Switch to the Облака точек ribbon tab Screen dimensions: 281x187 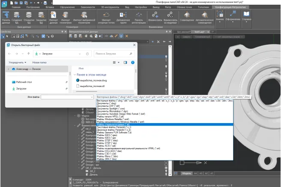pyautogui.click(x=185, y=7)
